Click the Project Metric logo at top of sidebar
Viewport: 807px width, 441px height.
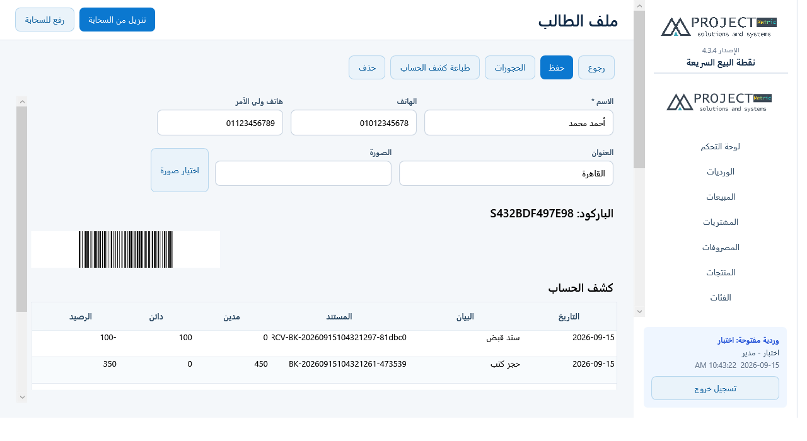[719, 26]
